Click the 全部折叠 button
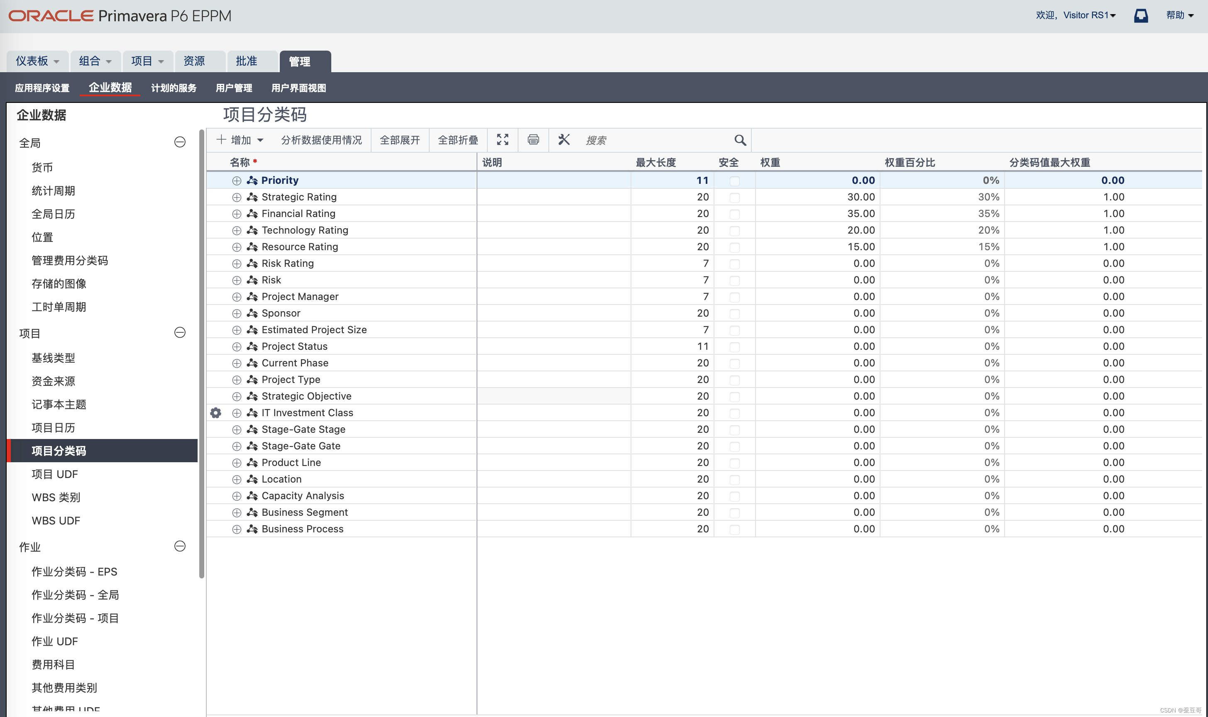Image resolution: width=1208 pixels, height=717 pixels. tap(458, 140)
